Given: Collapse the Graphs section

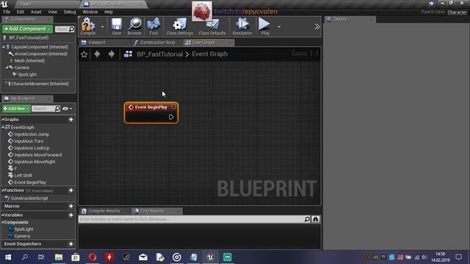Looking at the screenshot, I should (x=3, y=120).
